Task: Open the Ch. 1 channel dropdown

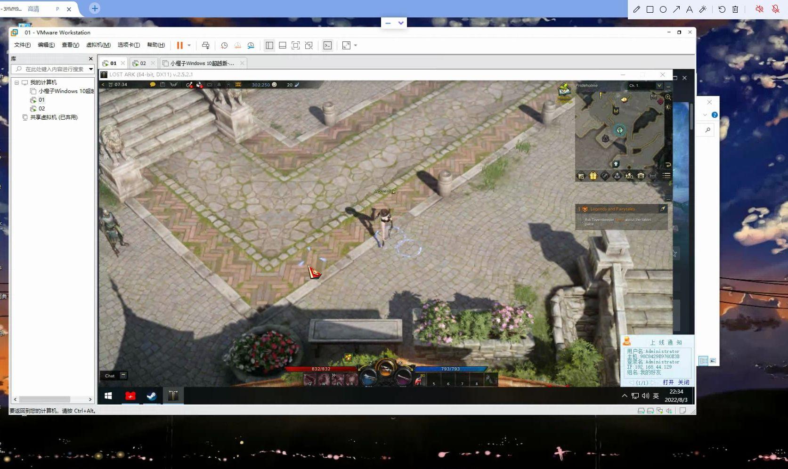Action: [645, 86]
